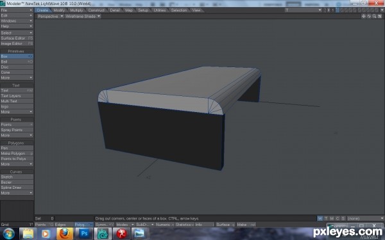
Task: Open the (none) vertex map dropdown
Action: [365, 218]
